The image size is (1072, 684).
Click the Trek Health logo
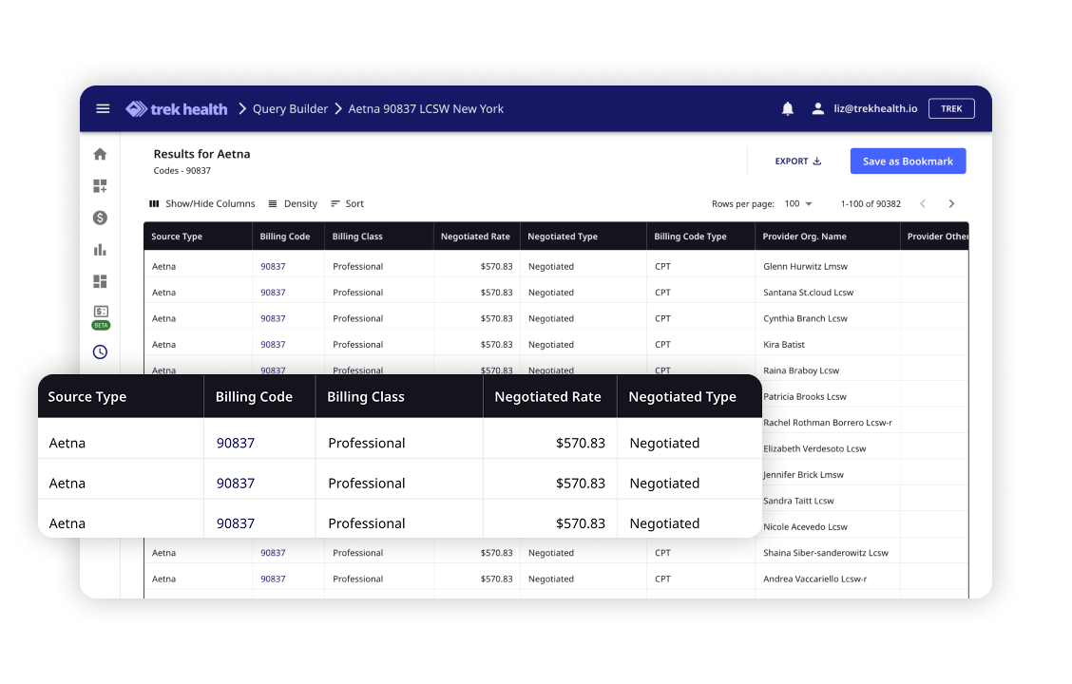(x=177, y=108)
